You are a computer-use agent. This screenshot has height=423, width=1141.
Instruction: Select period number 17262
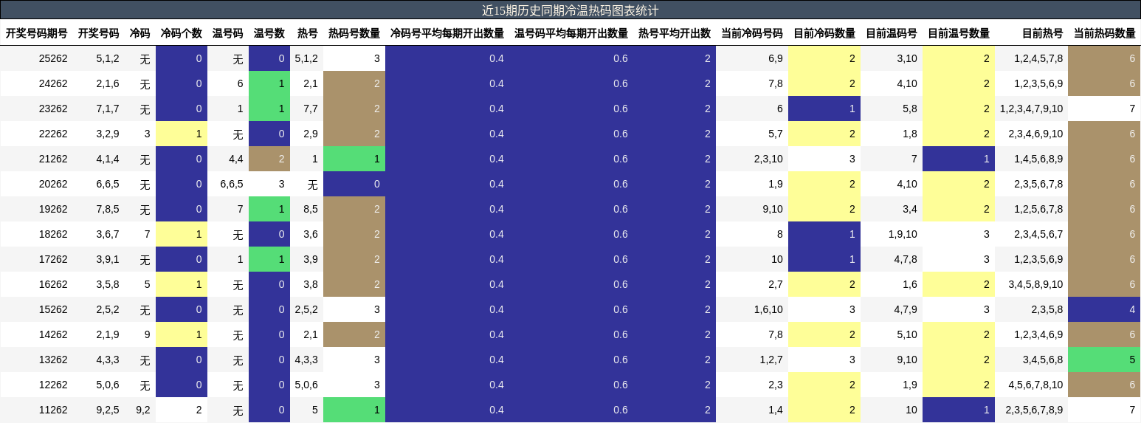53,259
